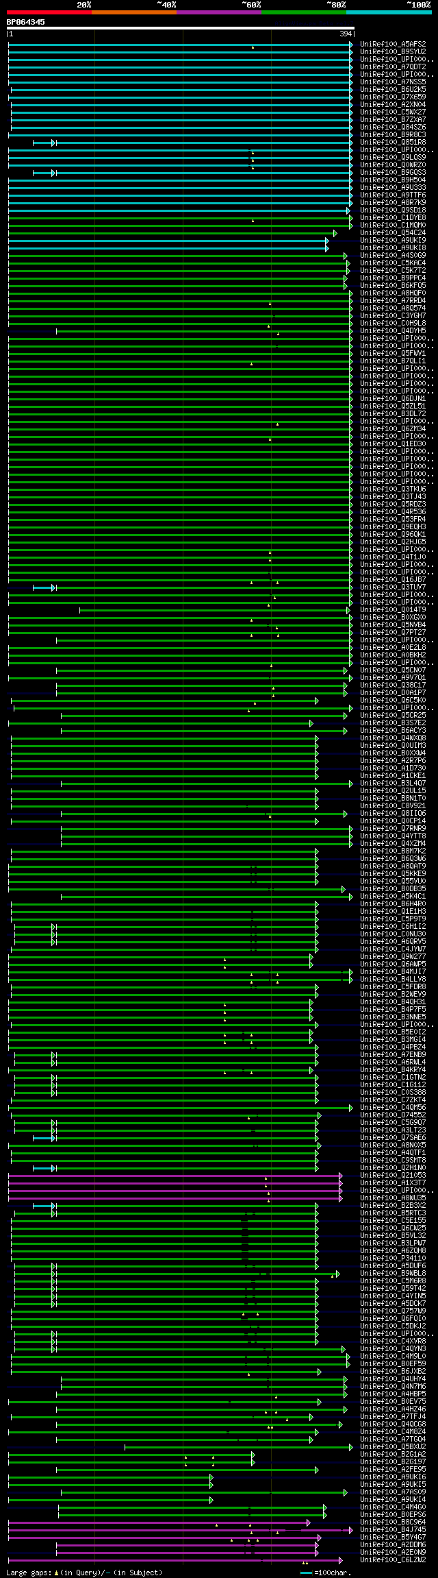Click the red segment of the identity color scale

(x=49, y=12)
